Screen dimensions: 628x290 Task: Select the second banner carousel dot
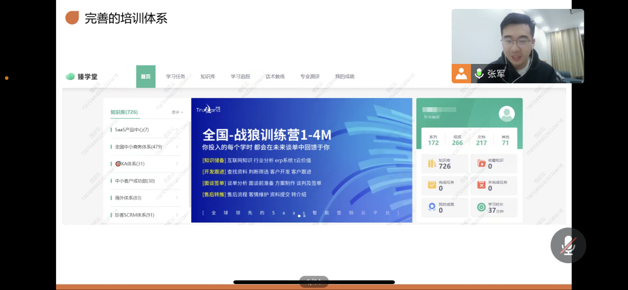(x=304, y=216)
